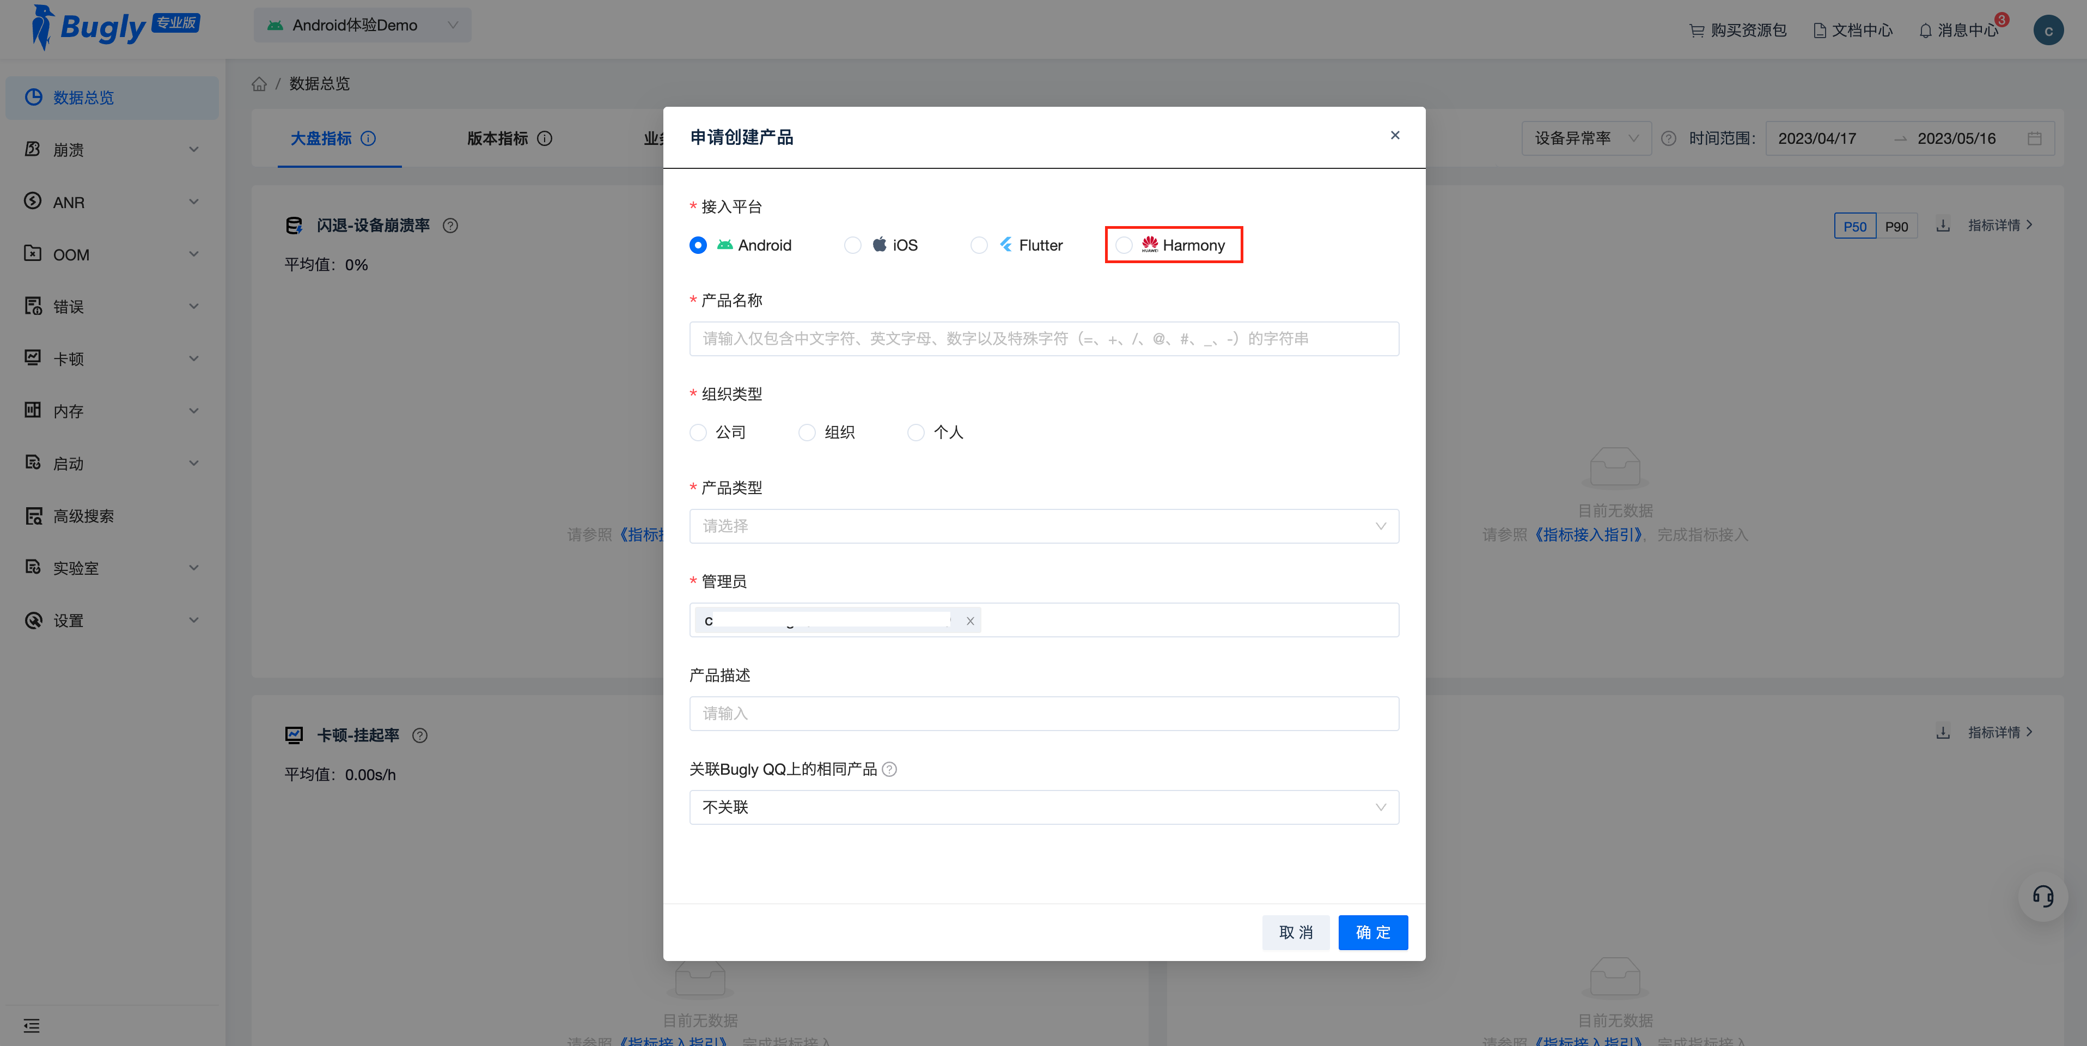
Task: Click 数据总览 in breadcrumb
Action: pyautogui.click(x=320, y=83)
